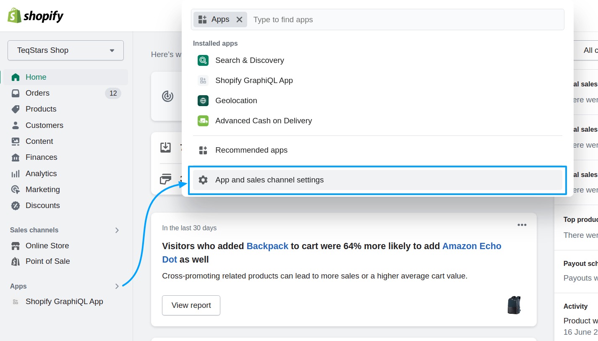Click the Home sidebar item
Image resolution: width=598 pixels, height=341 pixels.
point(65,77)
